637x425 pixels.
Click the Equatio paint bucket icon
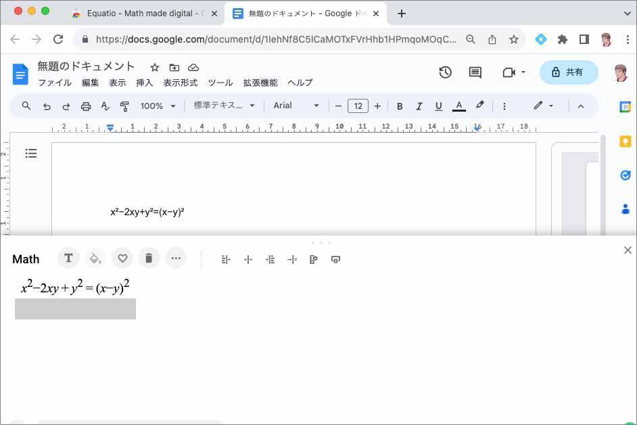pyautogui.click(x=95, y=258)
